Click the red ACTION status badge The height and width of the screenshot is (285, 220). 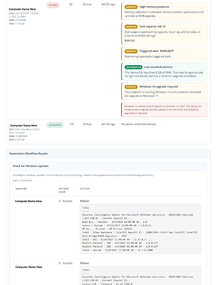tap(53, 5)
